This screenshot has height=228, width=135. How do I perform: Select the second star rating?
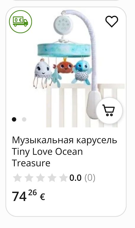(x=29, y=178)
